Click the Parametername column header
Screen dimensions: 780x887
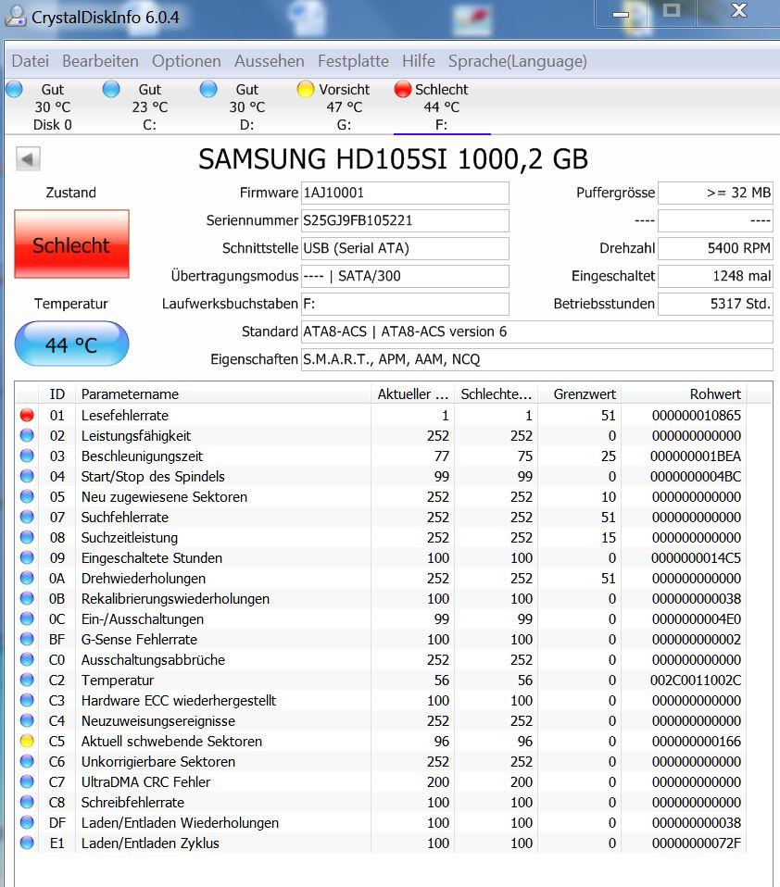pyautogui.click(x=223, y=394)
